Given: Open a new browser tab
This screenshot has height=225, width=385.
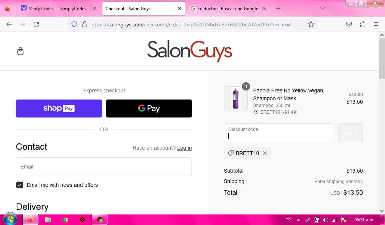Looking at the screenshot, I should (278, 9).
